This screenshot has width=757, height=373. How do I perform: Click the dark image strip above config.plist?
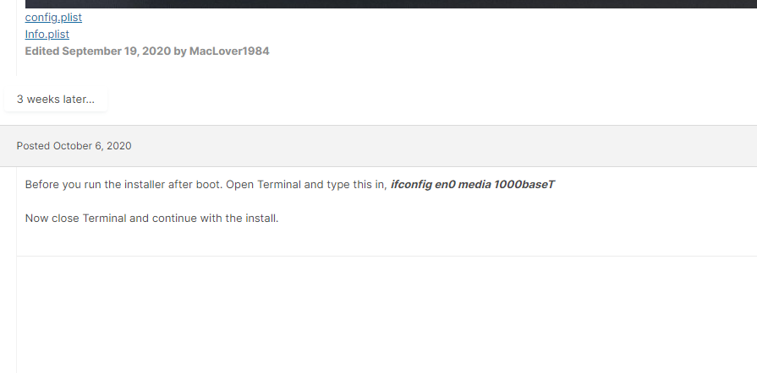click(x=391, y=4)
